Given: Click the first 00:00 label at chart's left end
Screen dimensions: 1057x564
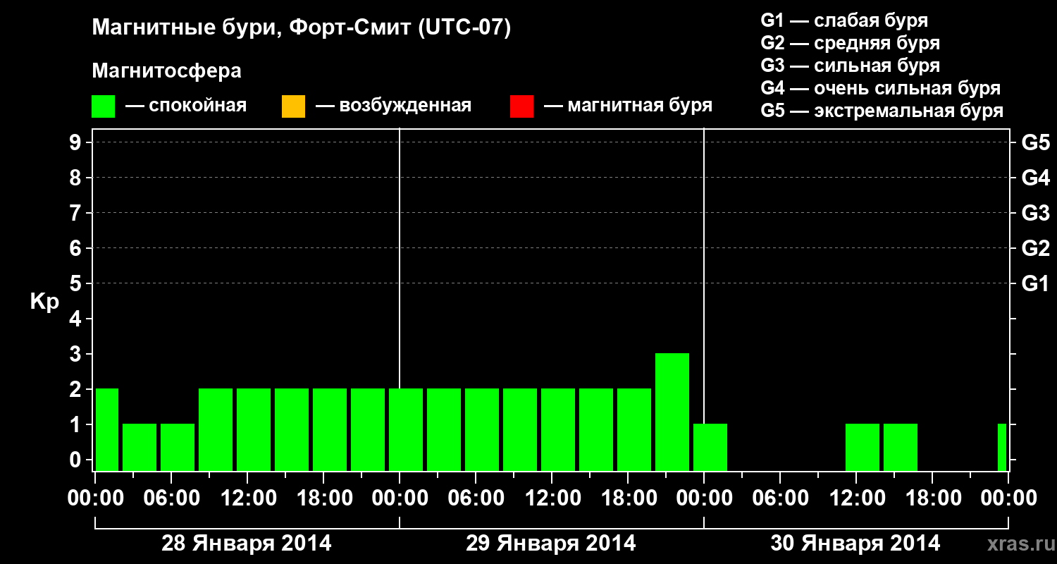Looking at the screenshot, I should [94, 498].
